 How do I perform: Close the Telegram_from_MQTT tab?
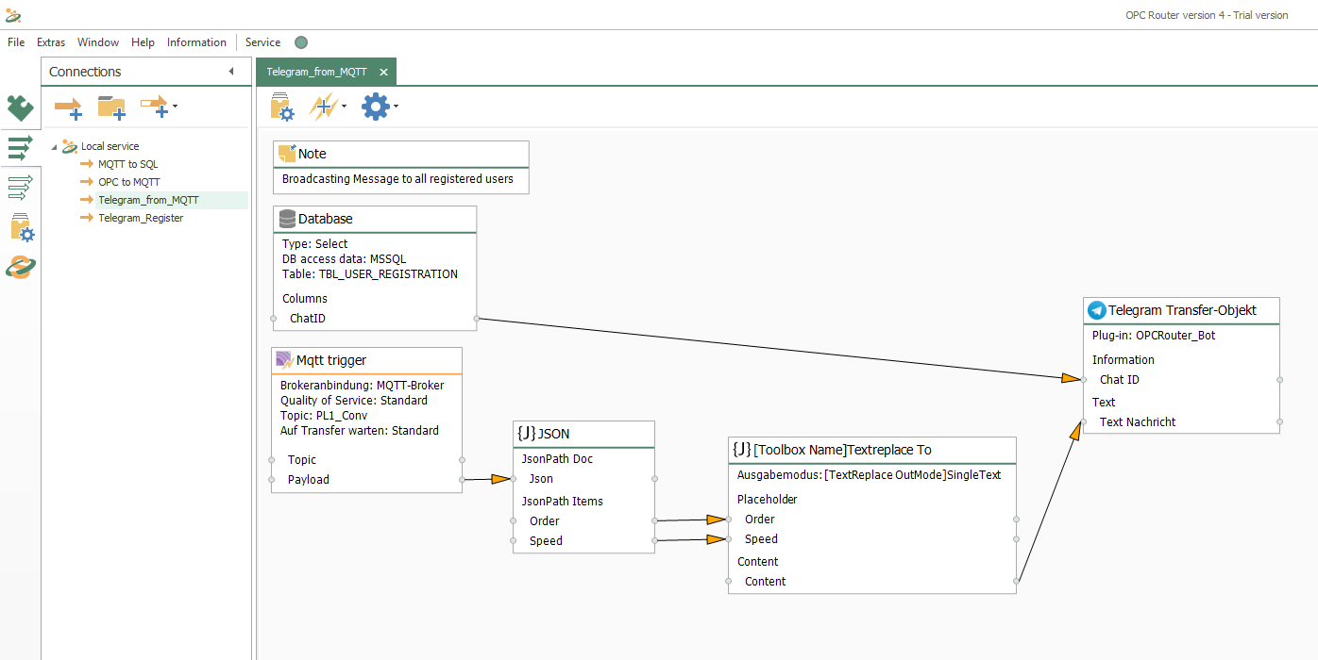pyautogui.click(x=383, y=72)
